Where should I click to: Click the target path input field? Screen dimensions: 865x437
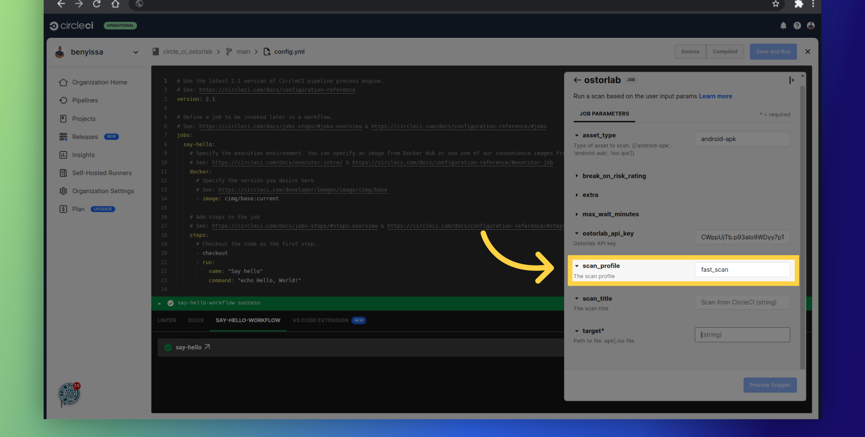click(x=742, y=335)
